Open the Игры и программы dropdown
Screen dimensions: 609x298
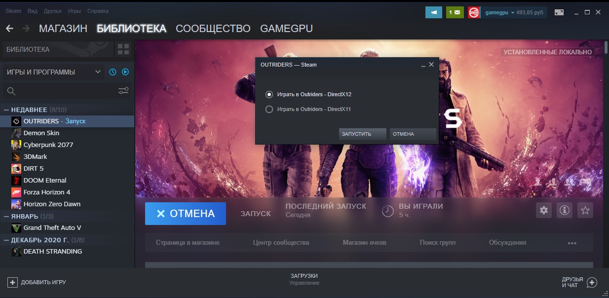[x=53, y=72]
